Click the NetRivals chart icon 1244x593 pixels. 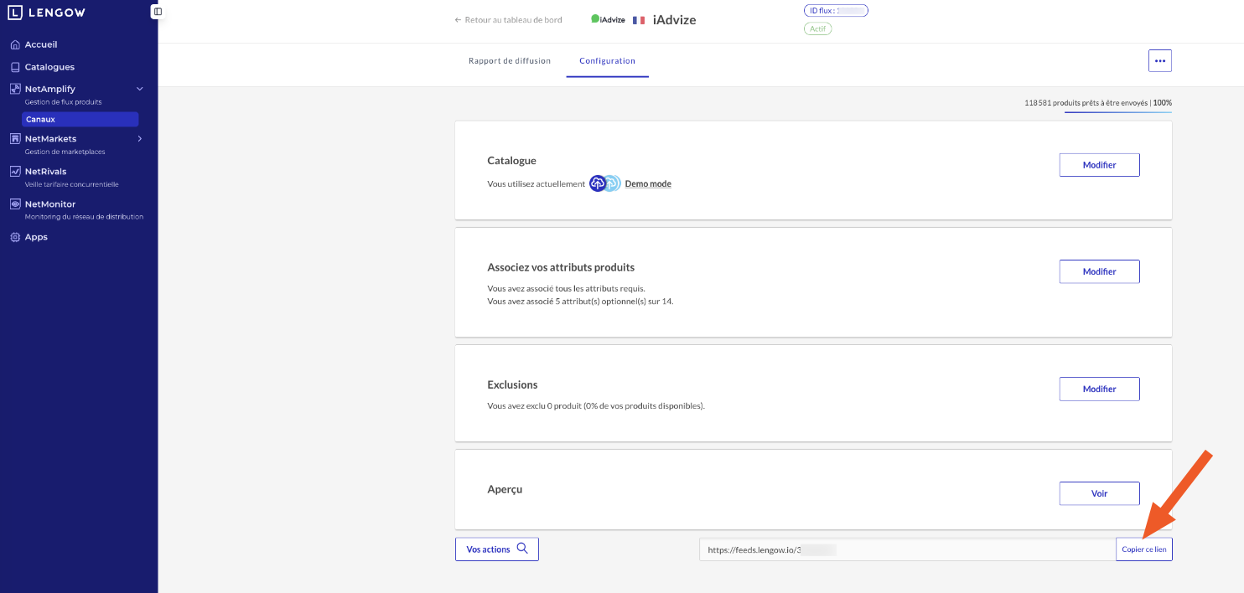(15, 171)
